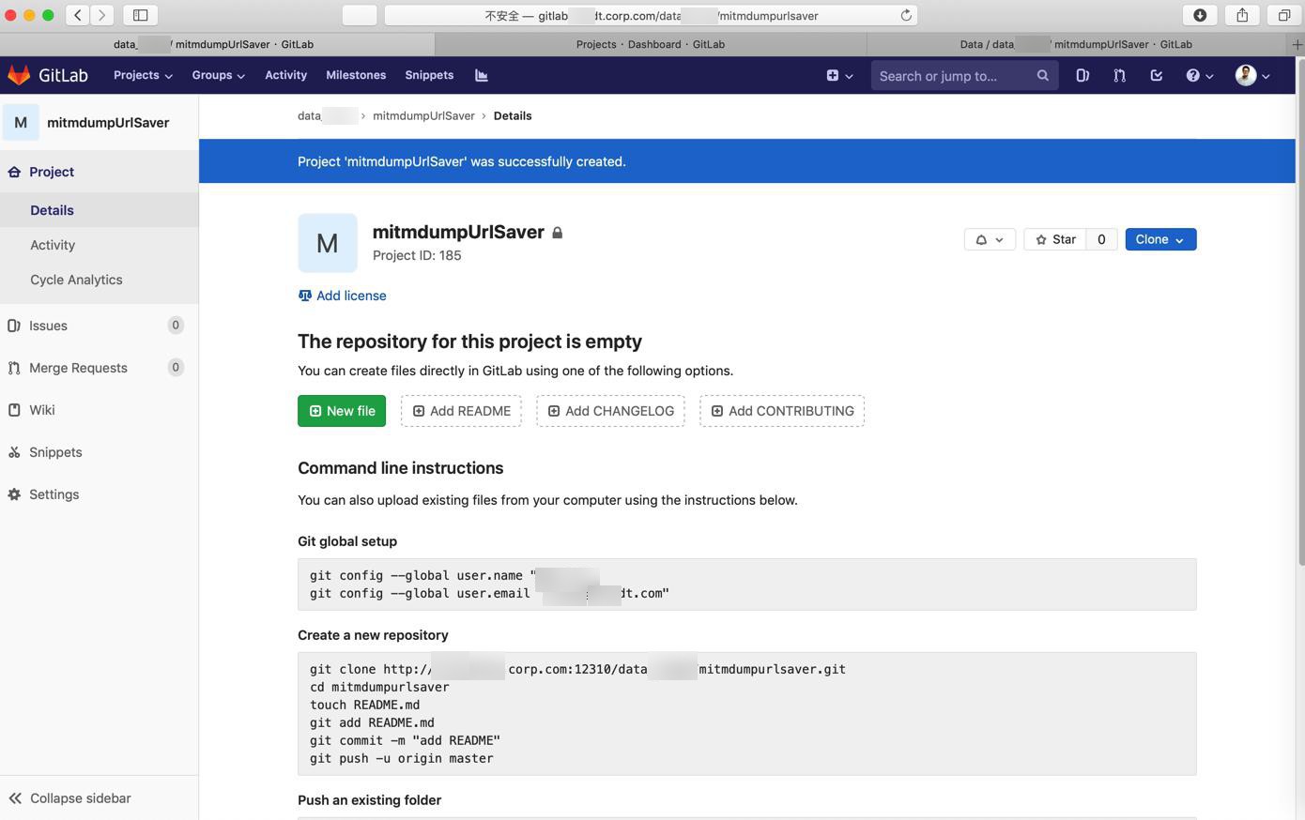
Task: Click the Project ID: 185 text
Action: [417, 255]
